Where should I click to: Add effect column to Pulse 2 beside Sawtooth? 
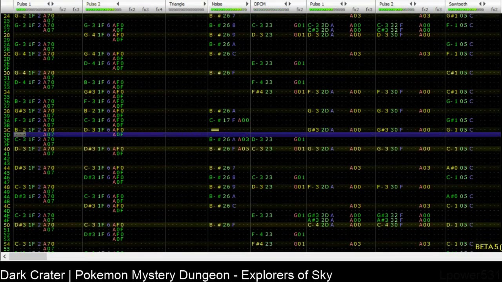click(x=415, y=4)
